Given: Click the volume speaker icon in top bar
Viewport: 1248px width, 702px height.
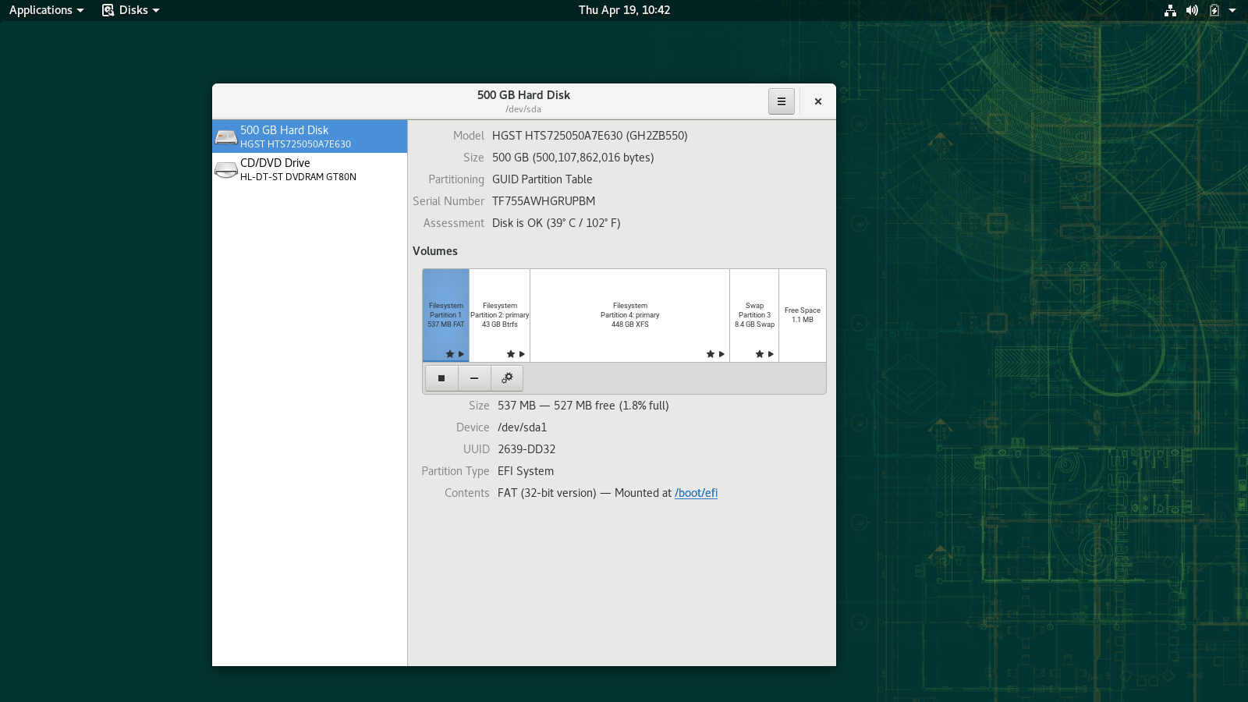Looking at the screenshot, I should (x=1192, y=10).
